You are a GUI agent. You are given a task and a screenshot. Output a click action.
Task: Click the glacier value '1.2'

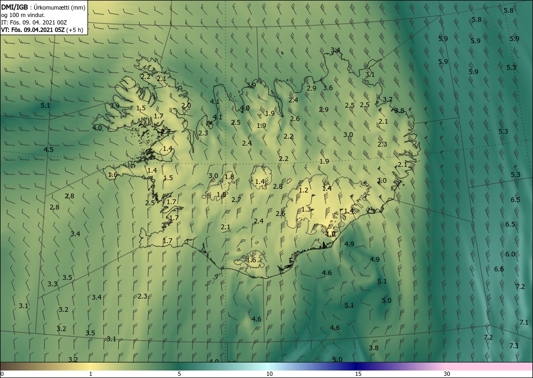(x=303, y=190)
